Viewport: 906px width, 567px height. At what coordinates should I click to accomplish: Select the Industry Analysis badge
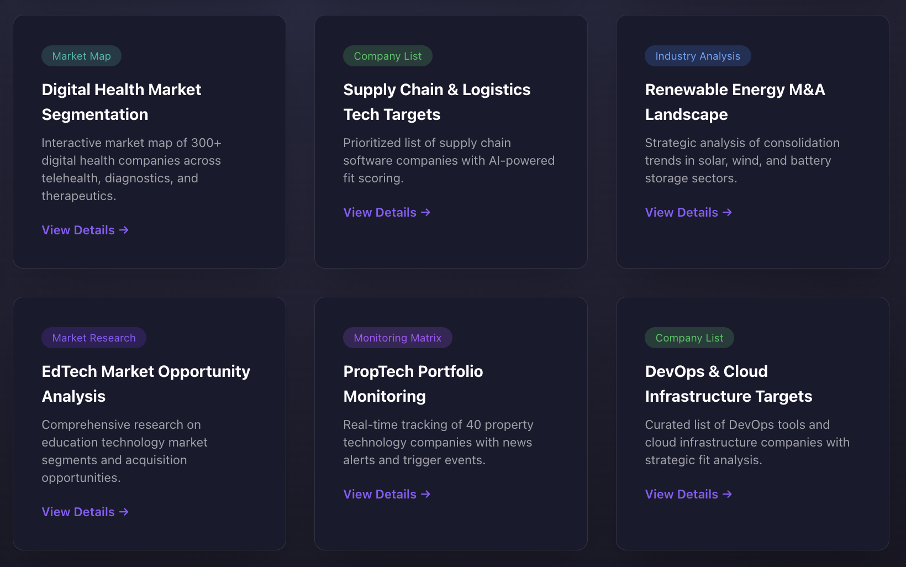tap(698, 56)
